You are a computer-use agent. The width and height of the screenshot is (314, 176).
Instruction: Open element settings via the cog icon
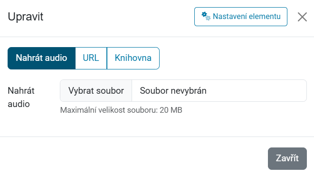pyautogui.click(x=206, y=16)
